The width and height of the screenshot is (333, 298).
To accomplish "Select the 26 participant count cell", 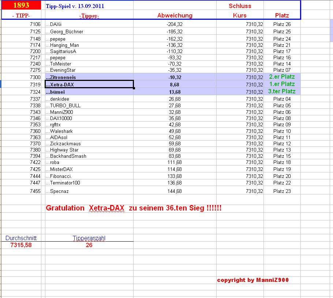I will [90, 244].
